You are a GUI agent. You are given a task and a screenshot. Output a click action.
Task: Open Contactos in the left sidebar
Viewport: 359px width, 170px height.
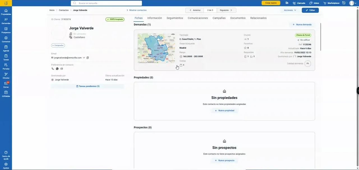(6, 39)
